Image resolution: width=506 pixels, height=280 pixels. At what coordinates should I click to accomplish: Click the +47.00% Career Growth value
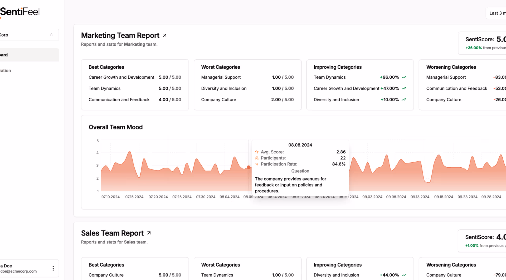(390, 88)
